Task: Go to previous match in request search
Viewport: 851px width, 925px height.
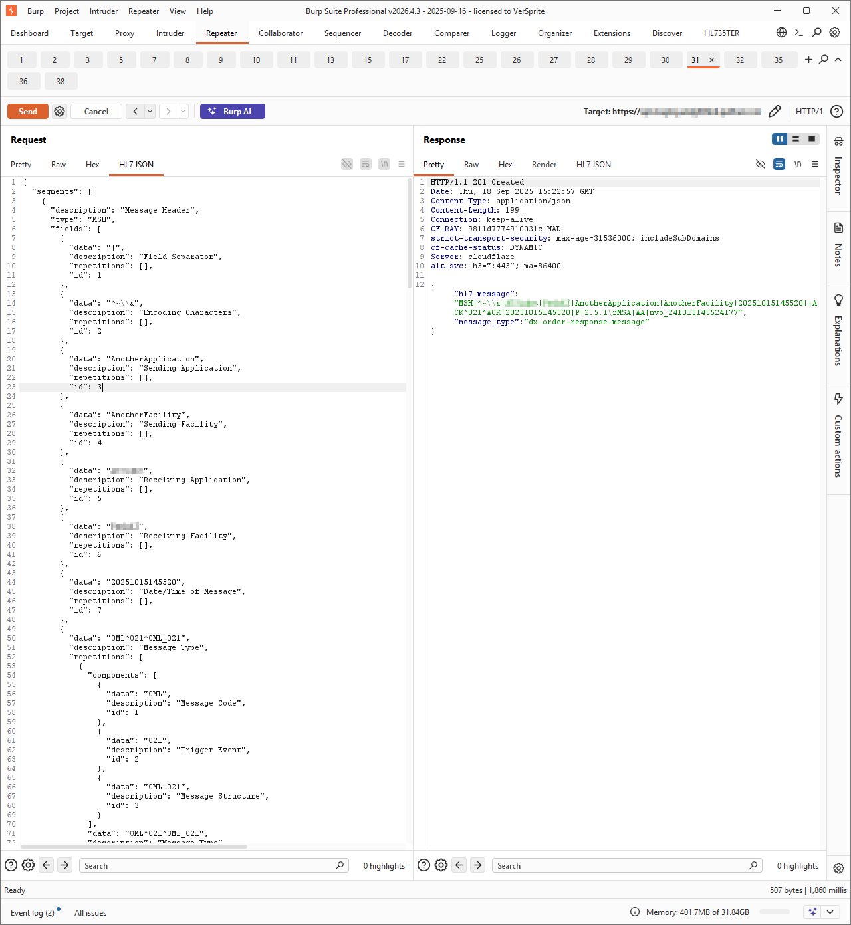Action: point(46,865)
